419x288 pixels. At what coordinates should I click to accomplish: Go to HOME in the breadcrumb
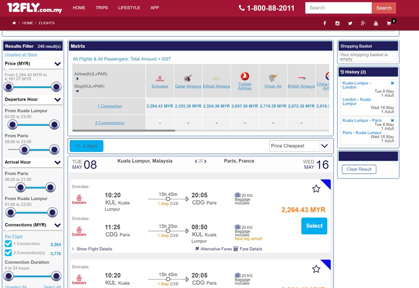pyautogui.click(x=28, y=23)
